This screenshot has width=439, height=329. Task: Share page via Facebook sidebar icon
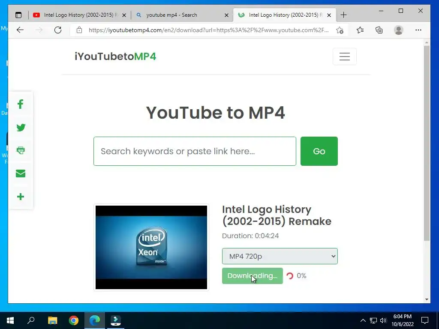[20, 105]
